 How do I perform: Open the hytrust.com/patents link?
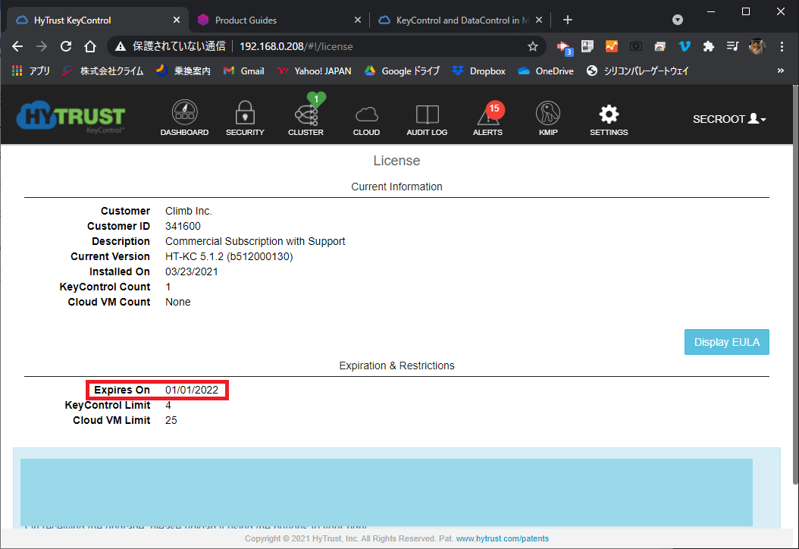[x=503, y=539]
